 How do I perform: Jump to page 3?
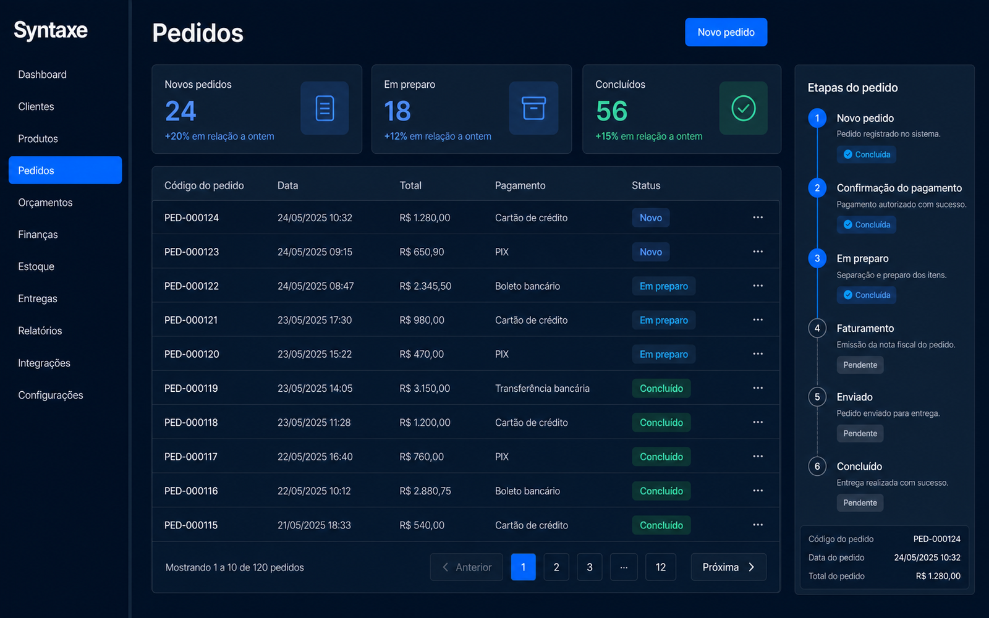click(x=590, y=567)
